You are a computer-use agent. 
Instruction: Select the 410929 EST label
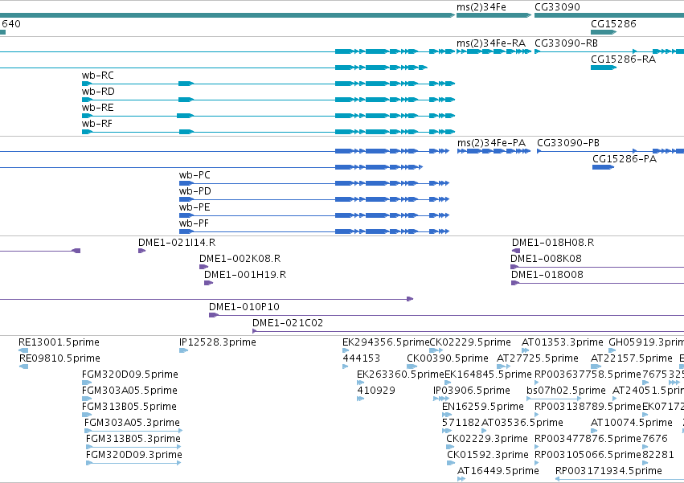point(376,391)
